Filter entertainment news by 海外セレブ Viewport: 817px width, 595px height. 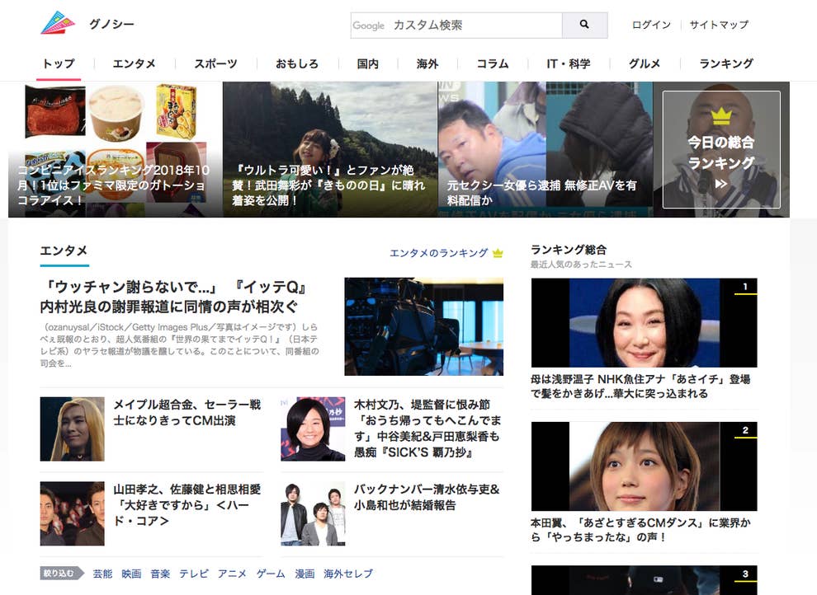click(348, 574)
